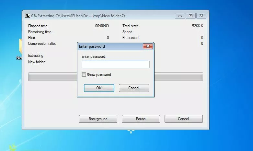Cancel the extraction in the main window
The height and width of the screenshot is (151, 253).
[x=184, y=119]
